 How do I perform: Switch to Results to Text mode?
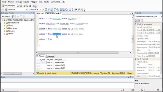point(61,10)
